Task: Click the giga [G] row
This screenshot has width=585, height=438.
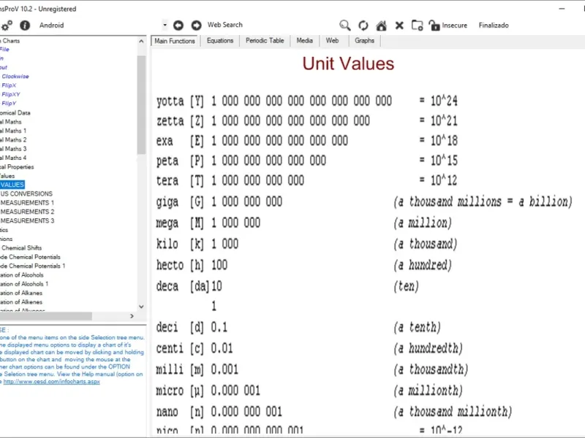Action: click(363, 202)
